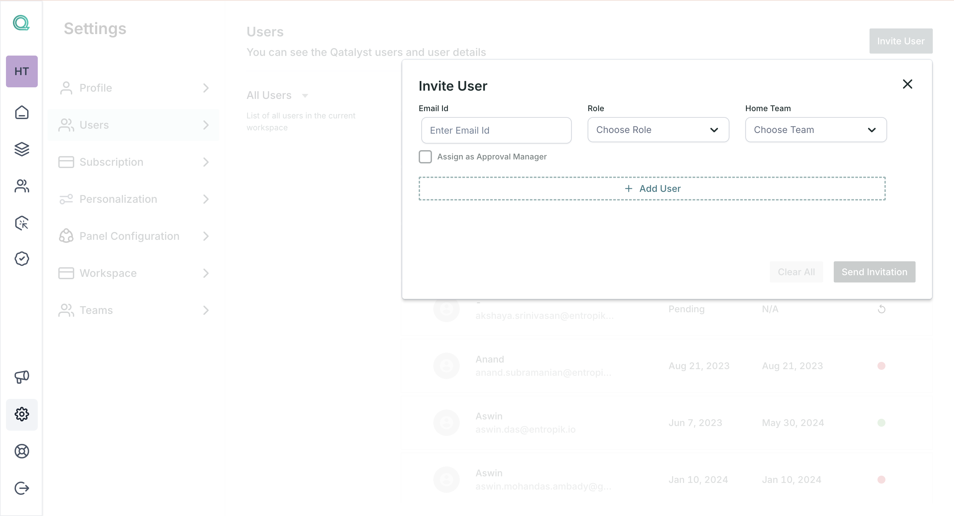This screenshot has width=954, height=516.
Task: Click red status dot for aswin.mohandas.ambady
Action: 881,480
